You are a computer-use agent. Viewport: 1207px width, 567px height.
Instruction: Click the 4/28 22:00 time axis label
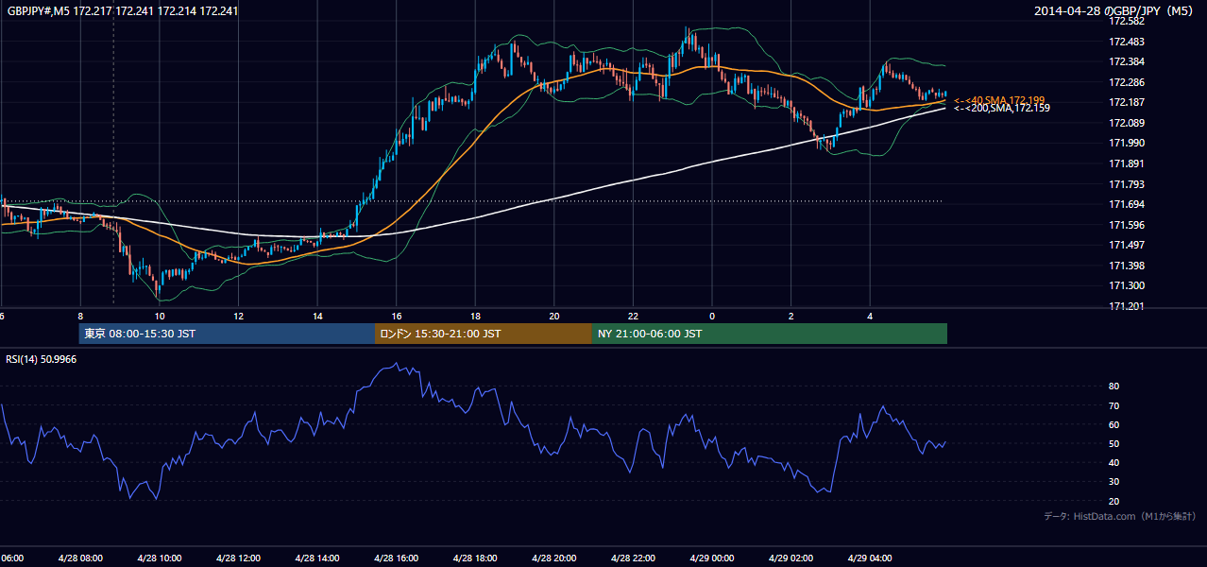coord(633,558)
